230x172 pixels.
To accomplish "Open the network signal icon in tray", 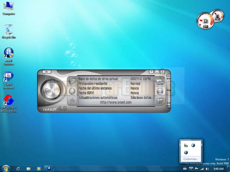I will click(202, 169).
